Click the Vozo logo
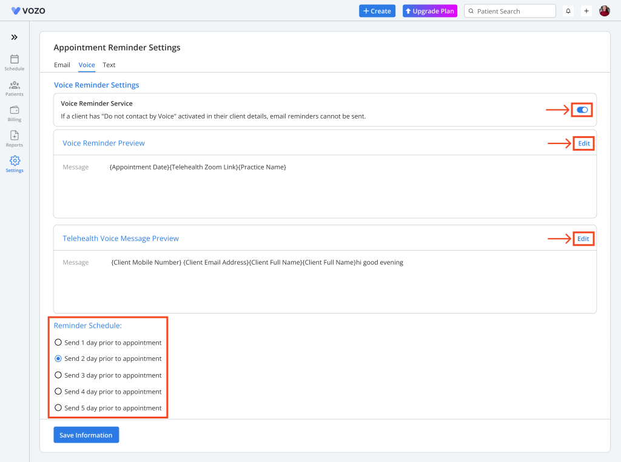The width and height of the screenshot is (621, 462). [x=28, y=11]
